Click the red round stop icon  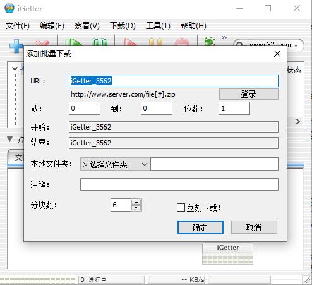[182, 42]
